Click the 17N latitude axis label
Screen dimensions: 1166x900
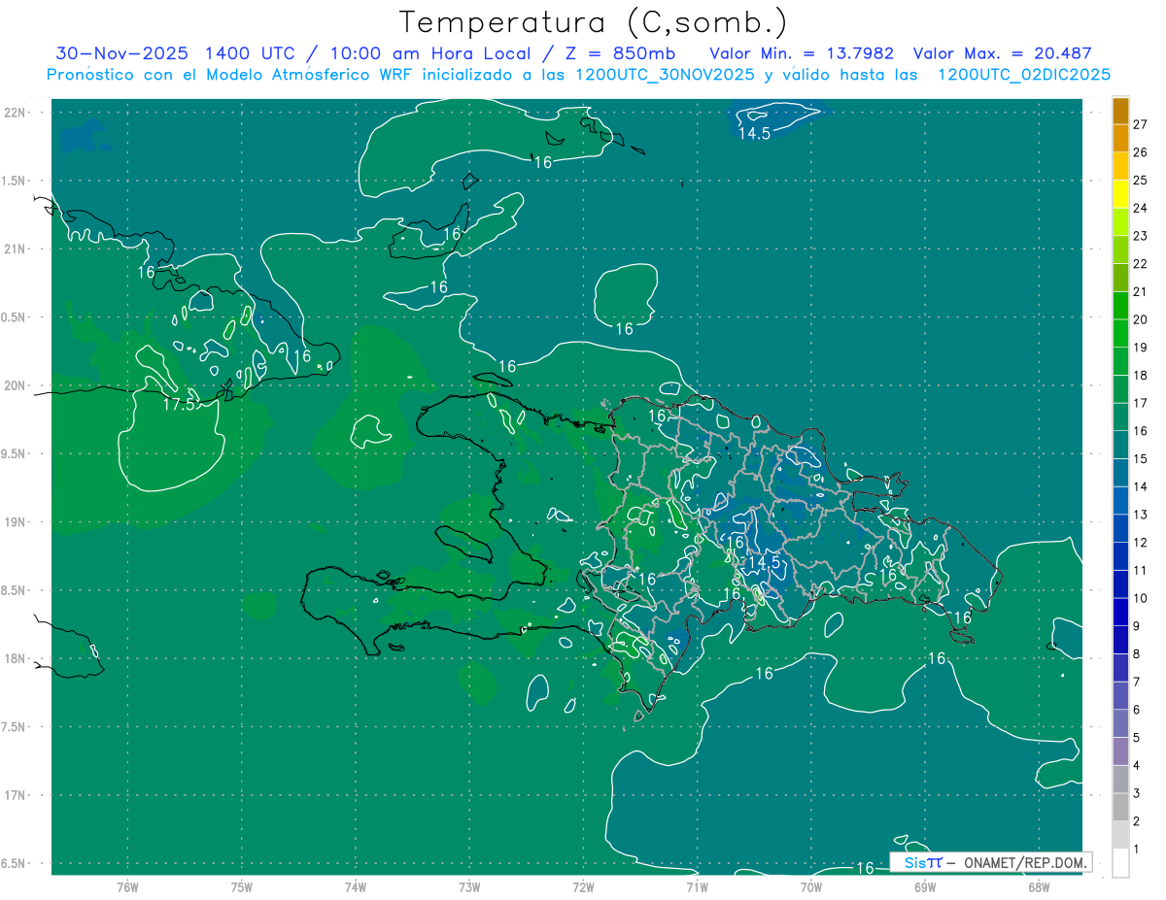point(16,795)
